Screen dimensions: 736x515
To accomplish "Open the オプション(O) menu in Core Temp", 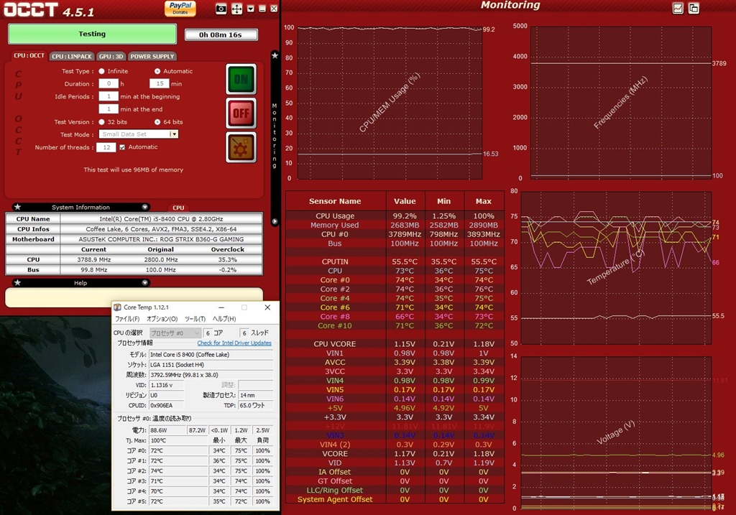I will coord(162,319).
